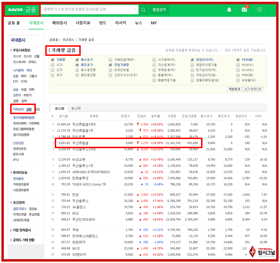Expand the search box dropdown arrow

(x=135, y=9)
